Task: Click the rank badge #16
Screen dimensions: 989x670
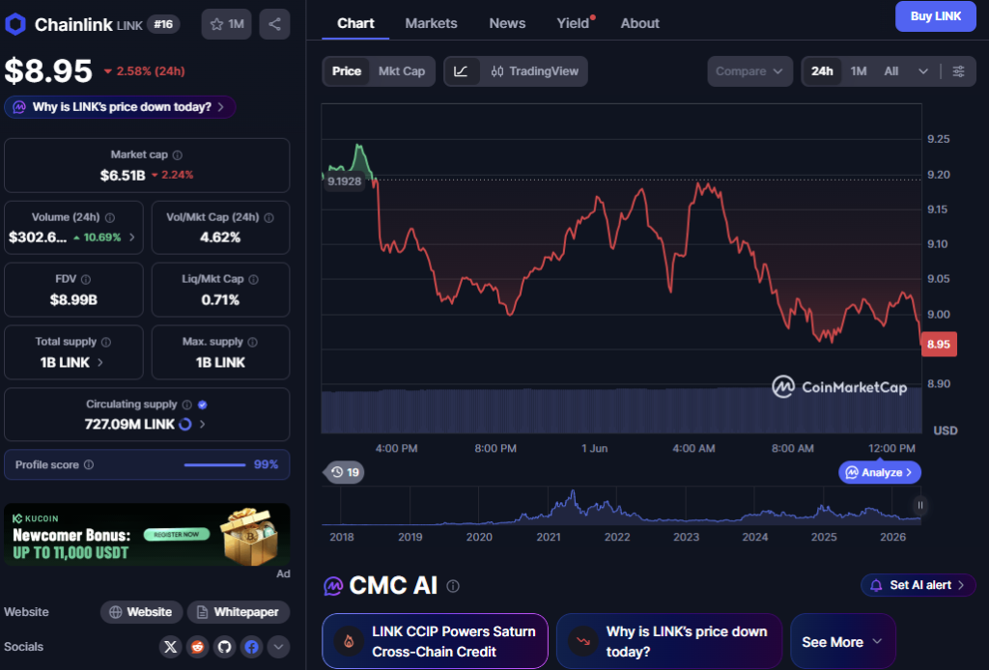Action: [x=163, y=24]
